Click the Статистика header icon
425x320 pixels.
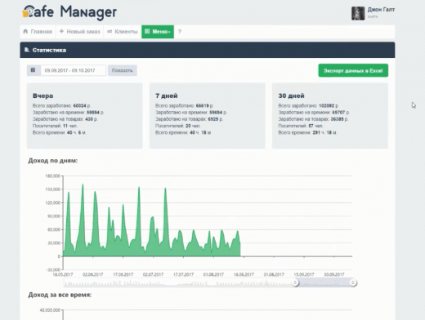point(27,50)
